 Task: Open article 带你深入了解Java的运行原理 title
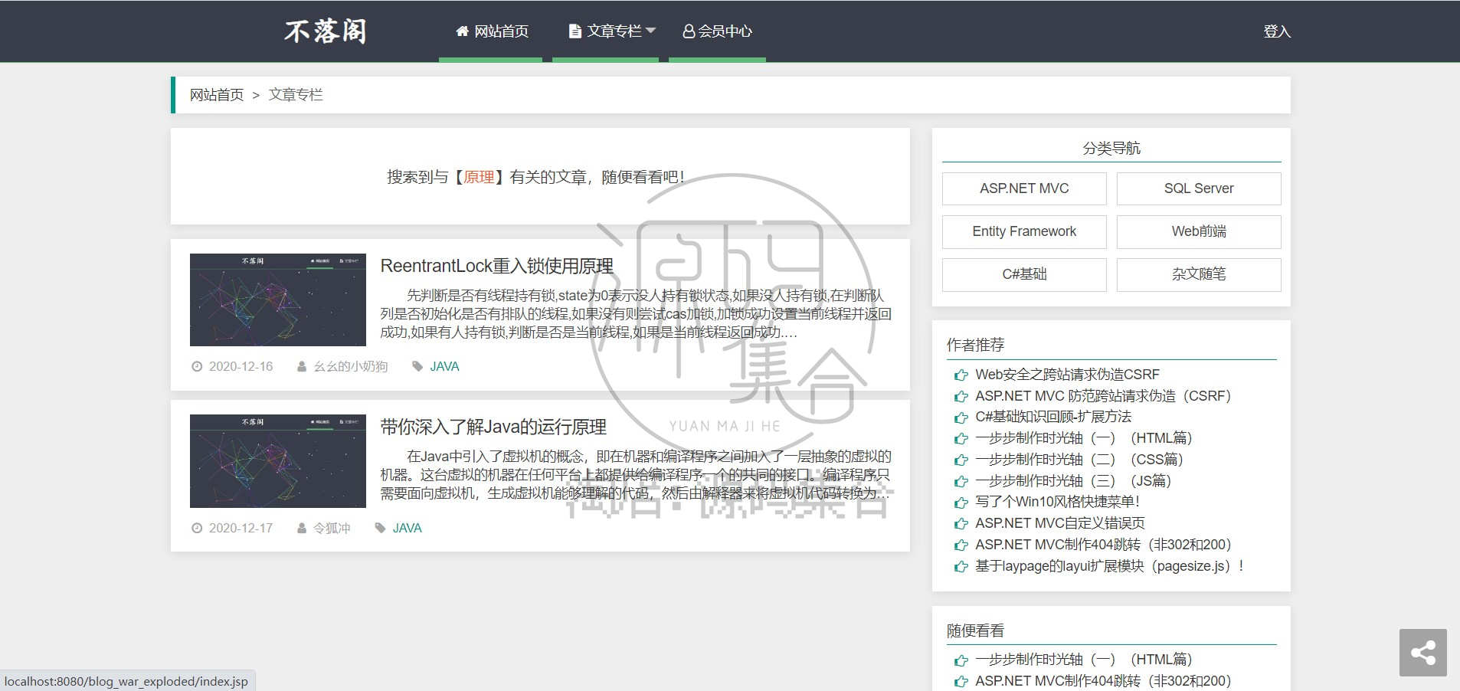pos(493,427)
